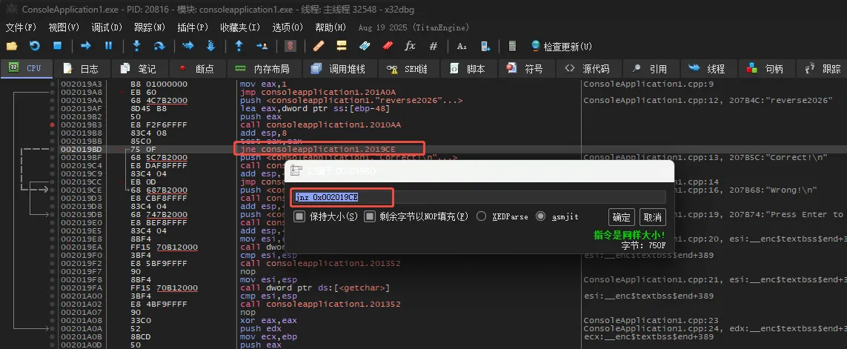The image size is (847, 349).
Task: Select the call dword ptr ds:[<getchar>] line
Action: [x=314, y=288]
